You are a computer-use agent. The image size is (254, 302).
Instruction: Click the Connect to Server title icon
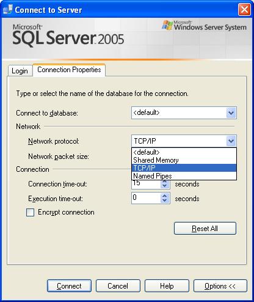pos(8,10)
